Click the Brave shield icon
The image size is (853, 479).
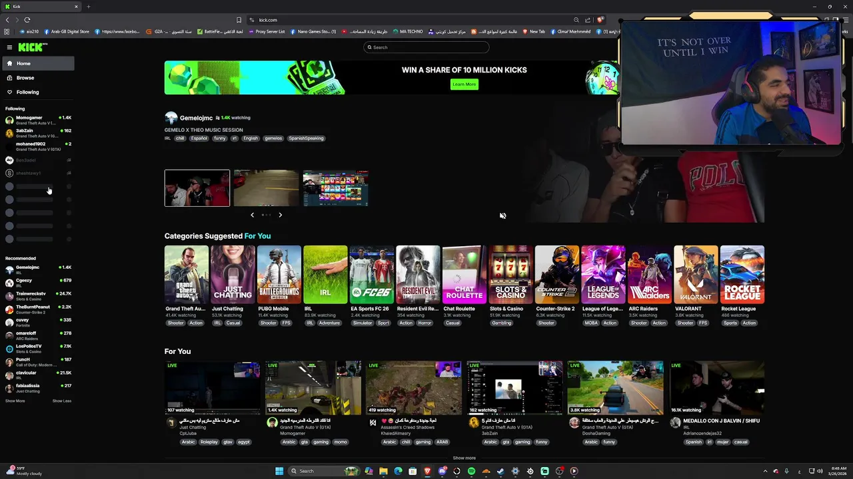pos(600,20)
